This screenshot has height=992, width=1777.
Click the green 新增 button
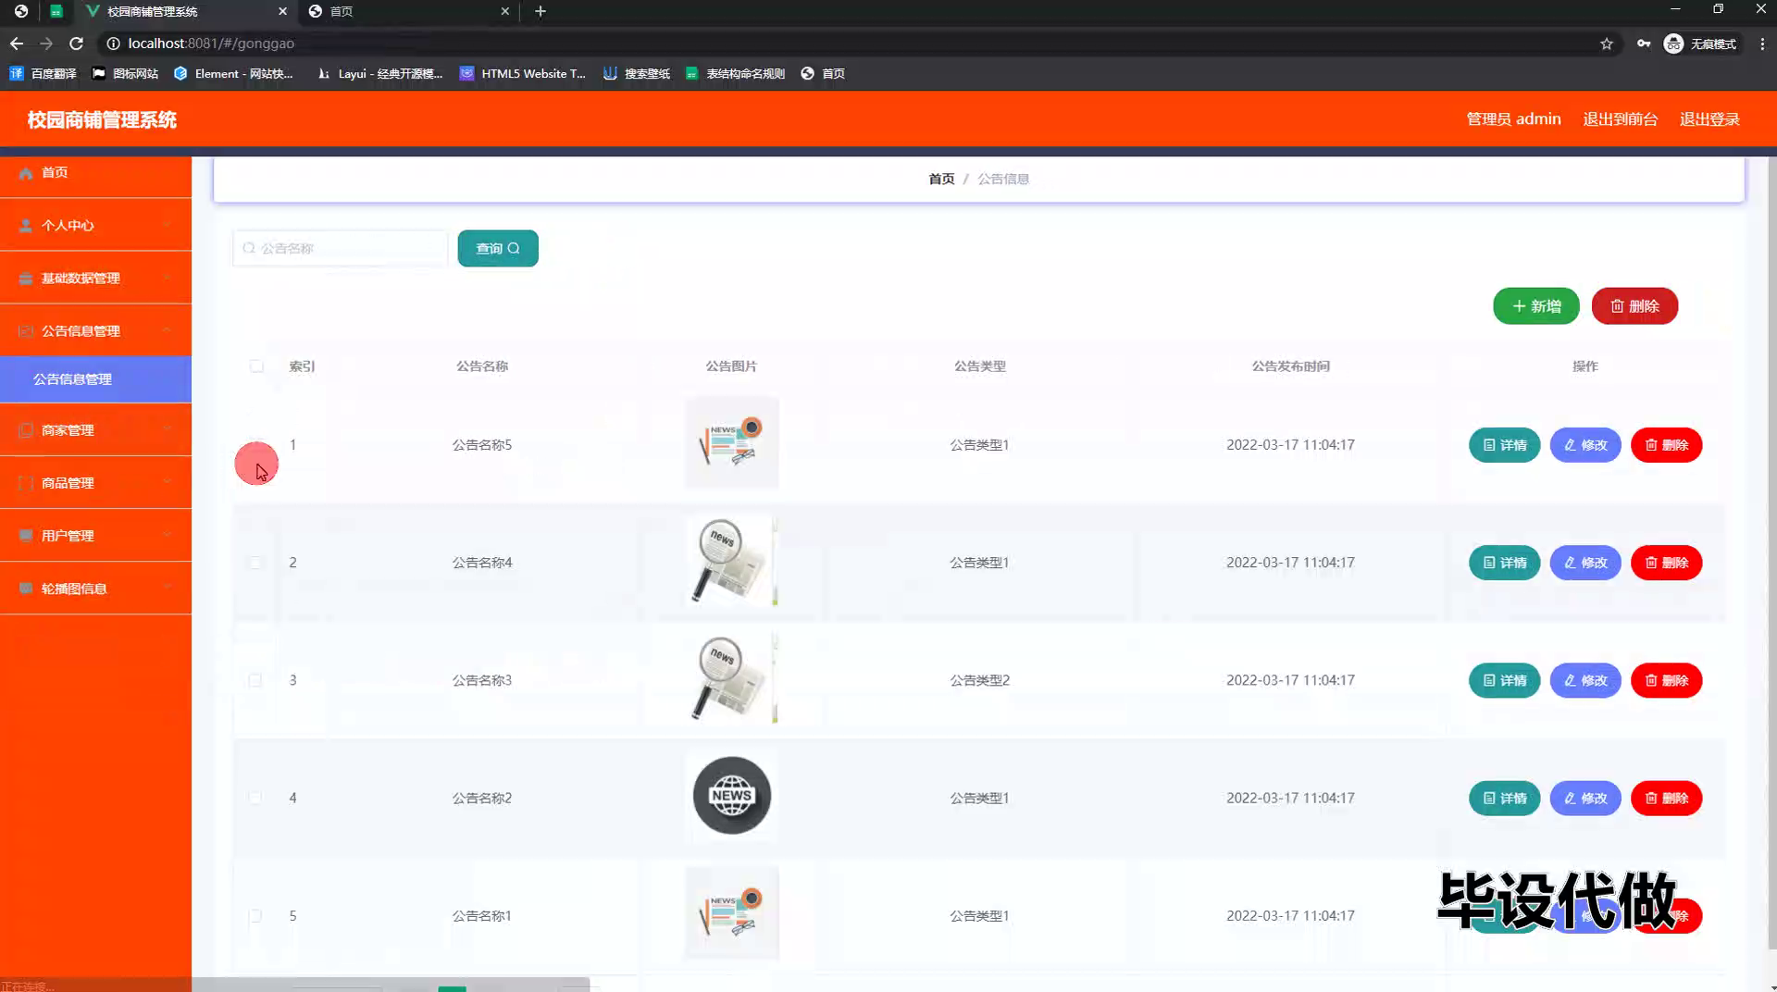pyautogui.click(x=1535, y=306)
